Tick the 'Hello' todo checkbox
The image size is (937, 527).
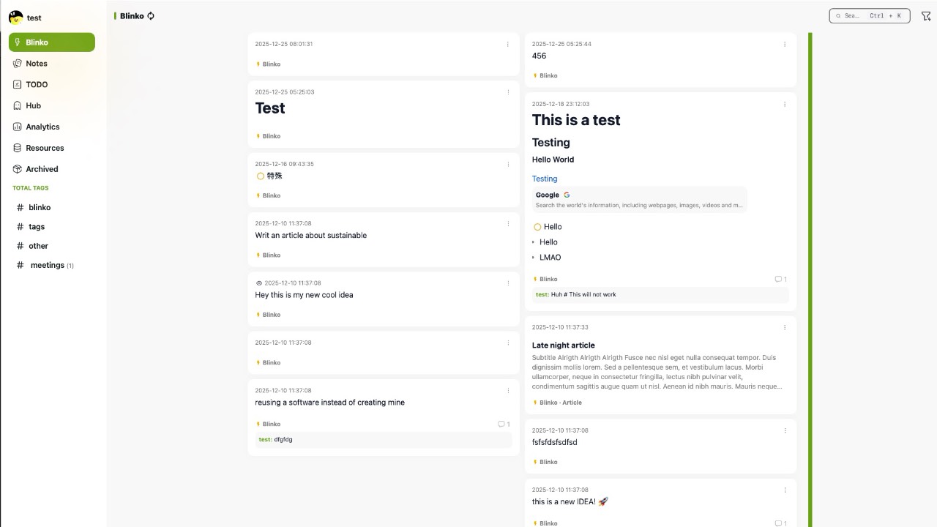(x=537, y=227)
